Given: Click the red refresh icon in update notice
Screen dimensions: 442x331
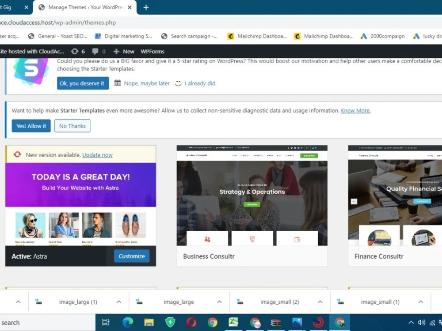Looking at the screenshot, I should 17,154.
